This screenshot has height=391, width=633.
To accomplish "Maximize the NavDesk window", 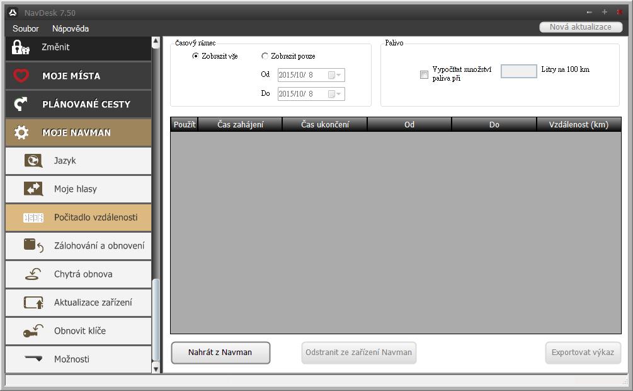I will (604, 12).
